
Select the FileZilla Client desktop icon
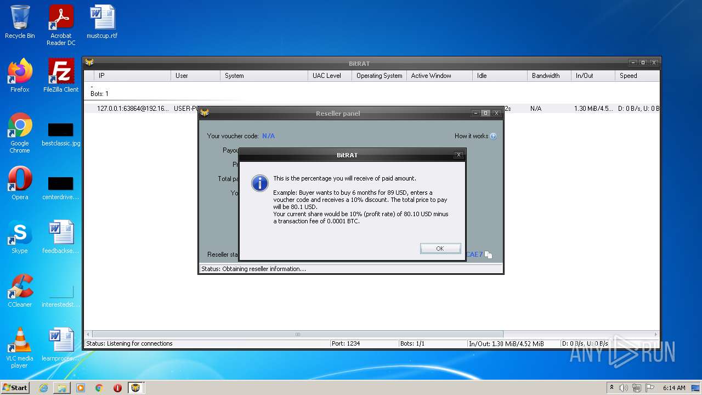(61, 76)
